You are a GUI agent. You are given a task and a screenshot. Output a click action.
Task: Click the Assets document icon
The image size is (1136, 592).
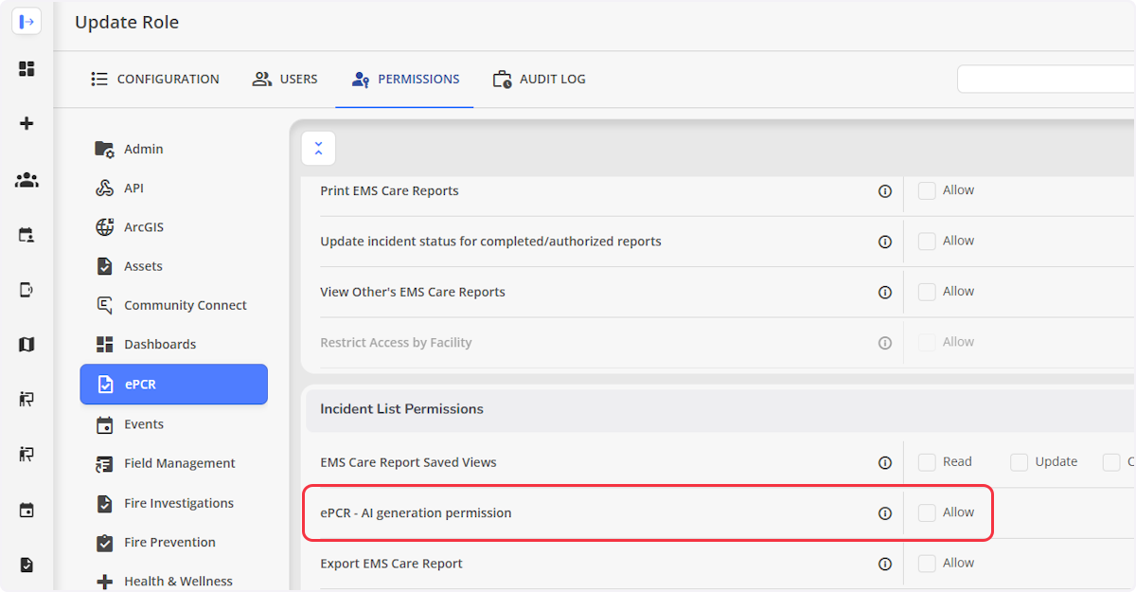click(x=105, y=266)
